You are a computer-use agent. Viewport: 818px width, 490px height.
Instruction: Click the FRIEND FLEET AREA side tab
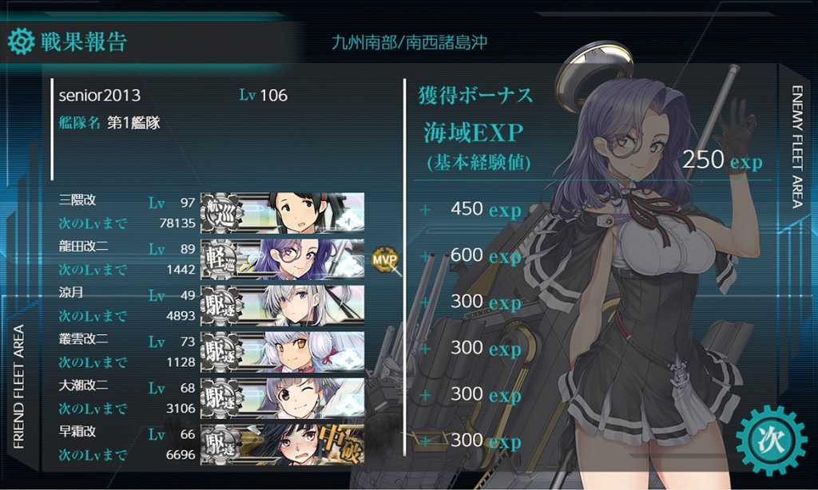(x=19, y=386)
